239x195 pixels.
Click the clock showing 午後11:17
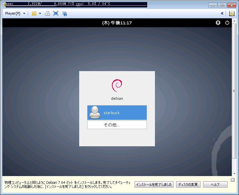coord(117,23)
